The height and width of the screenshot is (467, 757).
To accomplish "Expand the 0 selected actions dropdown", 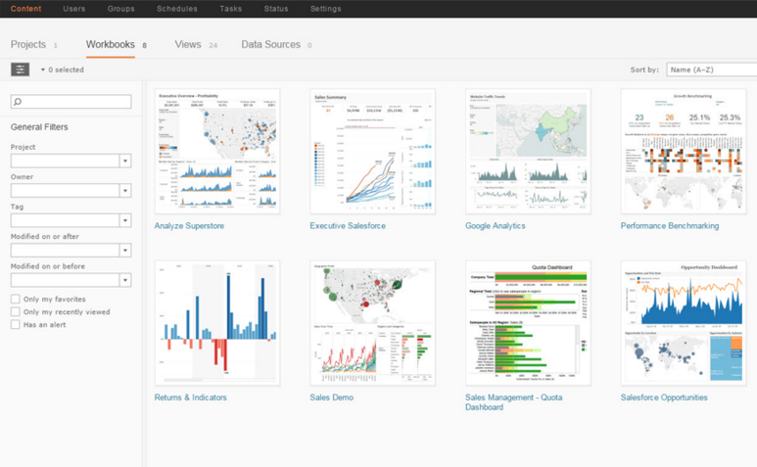I will click(63, 70).
